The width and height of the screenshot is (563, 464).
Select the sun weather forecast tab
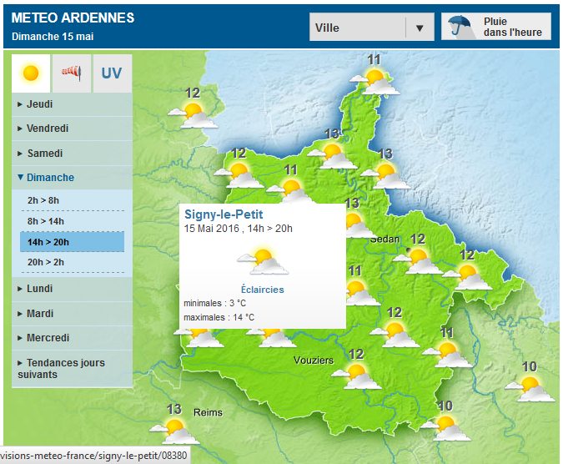point(31,73)
